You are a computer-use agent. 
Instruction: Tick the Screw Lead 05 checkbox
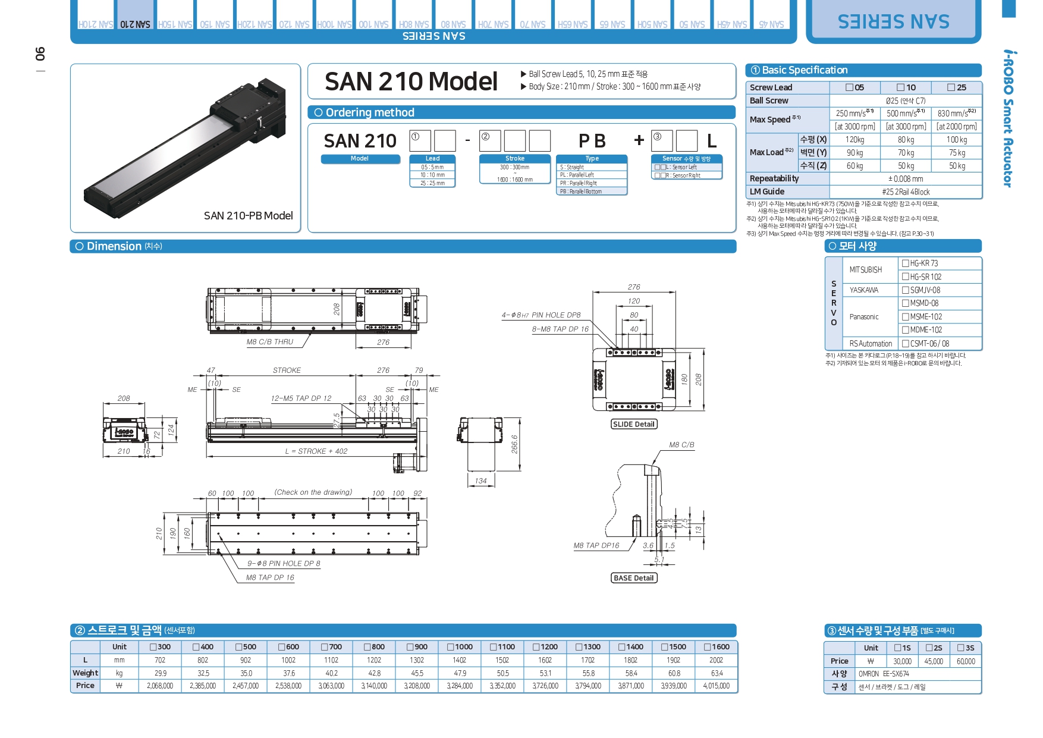849,87
